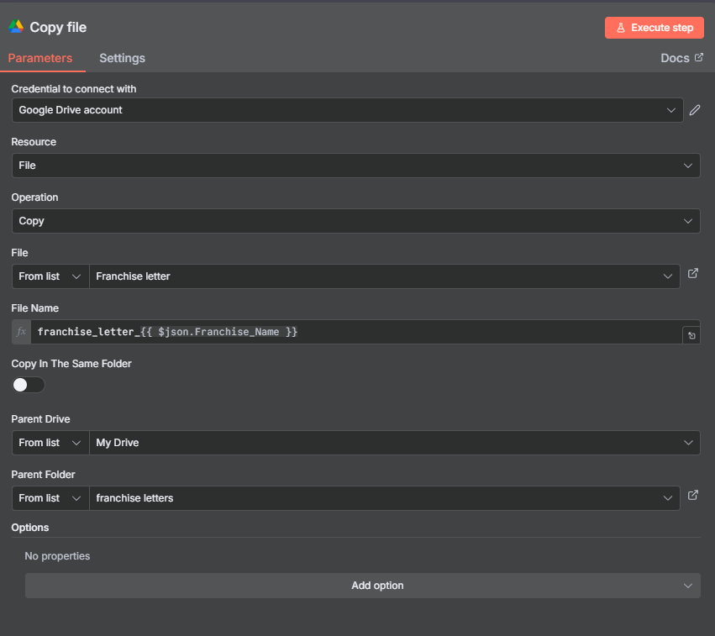Open the expression editor icon in File Name
715x636 pixels.
pos(691,335)
